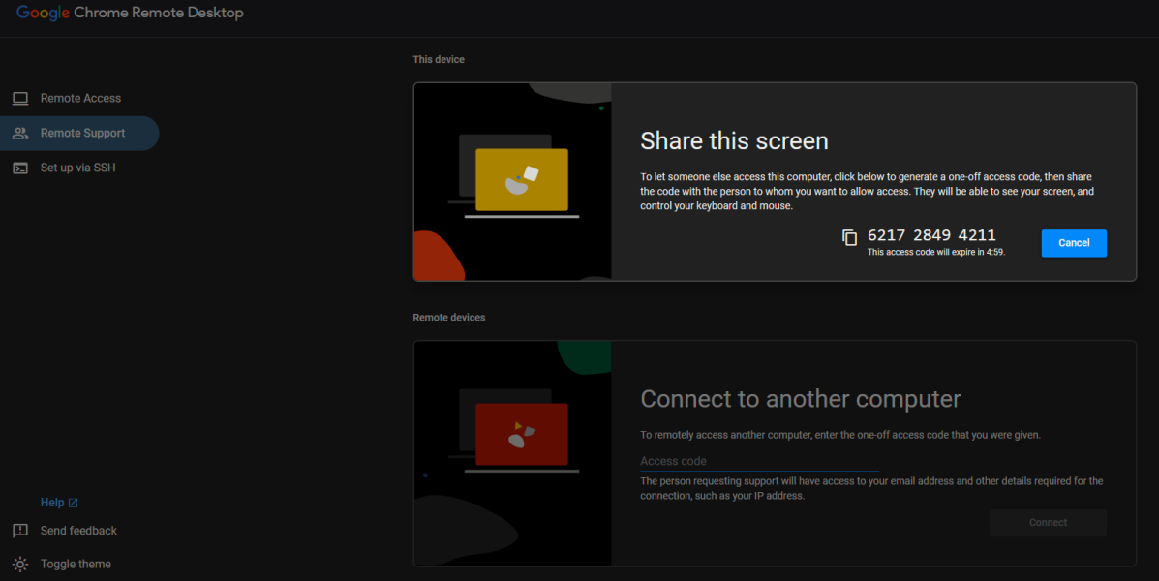Click the Send feedback speech-bubble icon
The width and height of the screenshot is (1159, 581).
(20, 530)
